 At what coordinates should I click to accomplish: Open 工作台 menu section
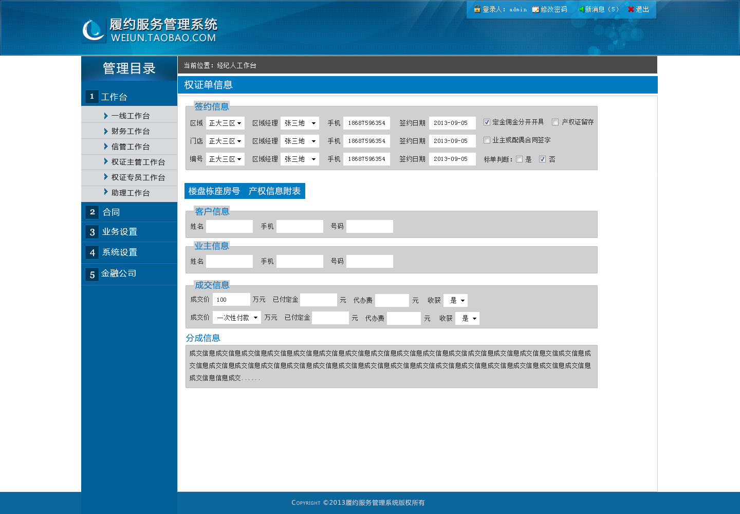click(129, 97)
